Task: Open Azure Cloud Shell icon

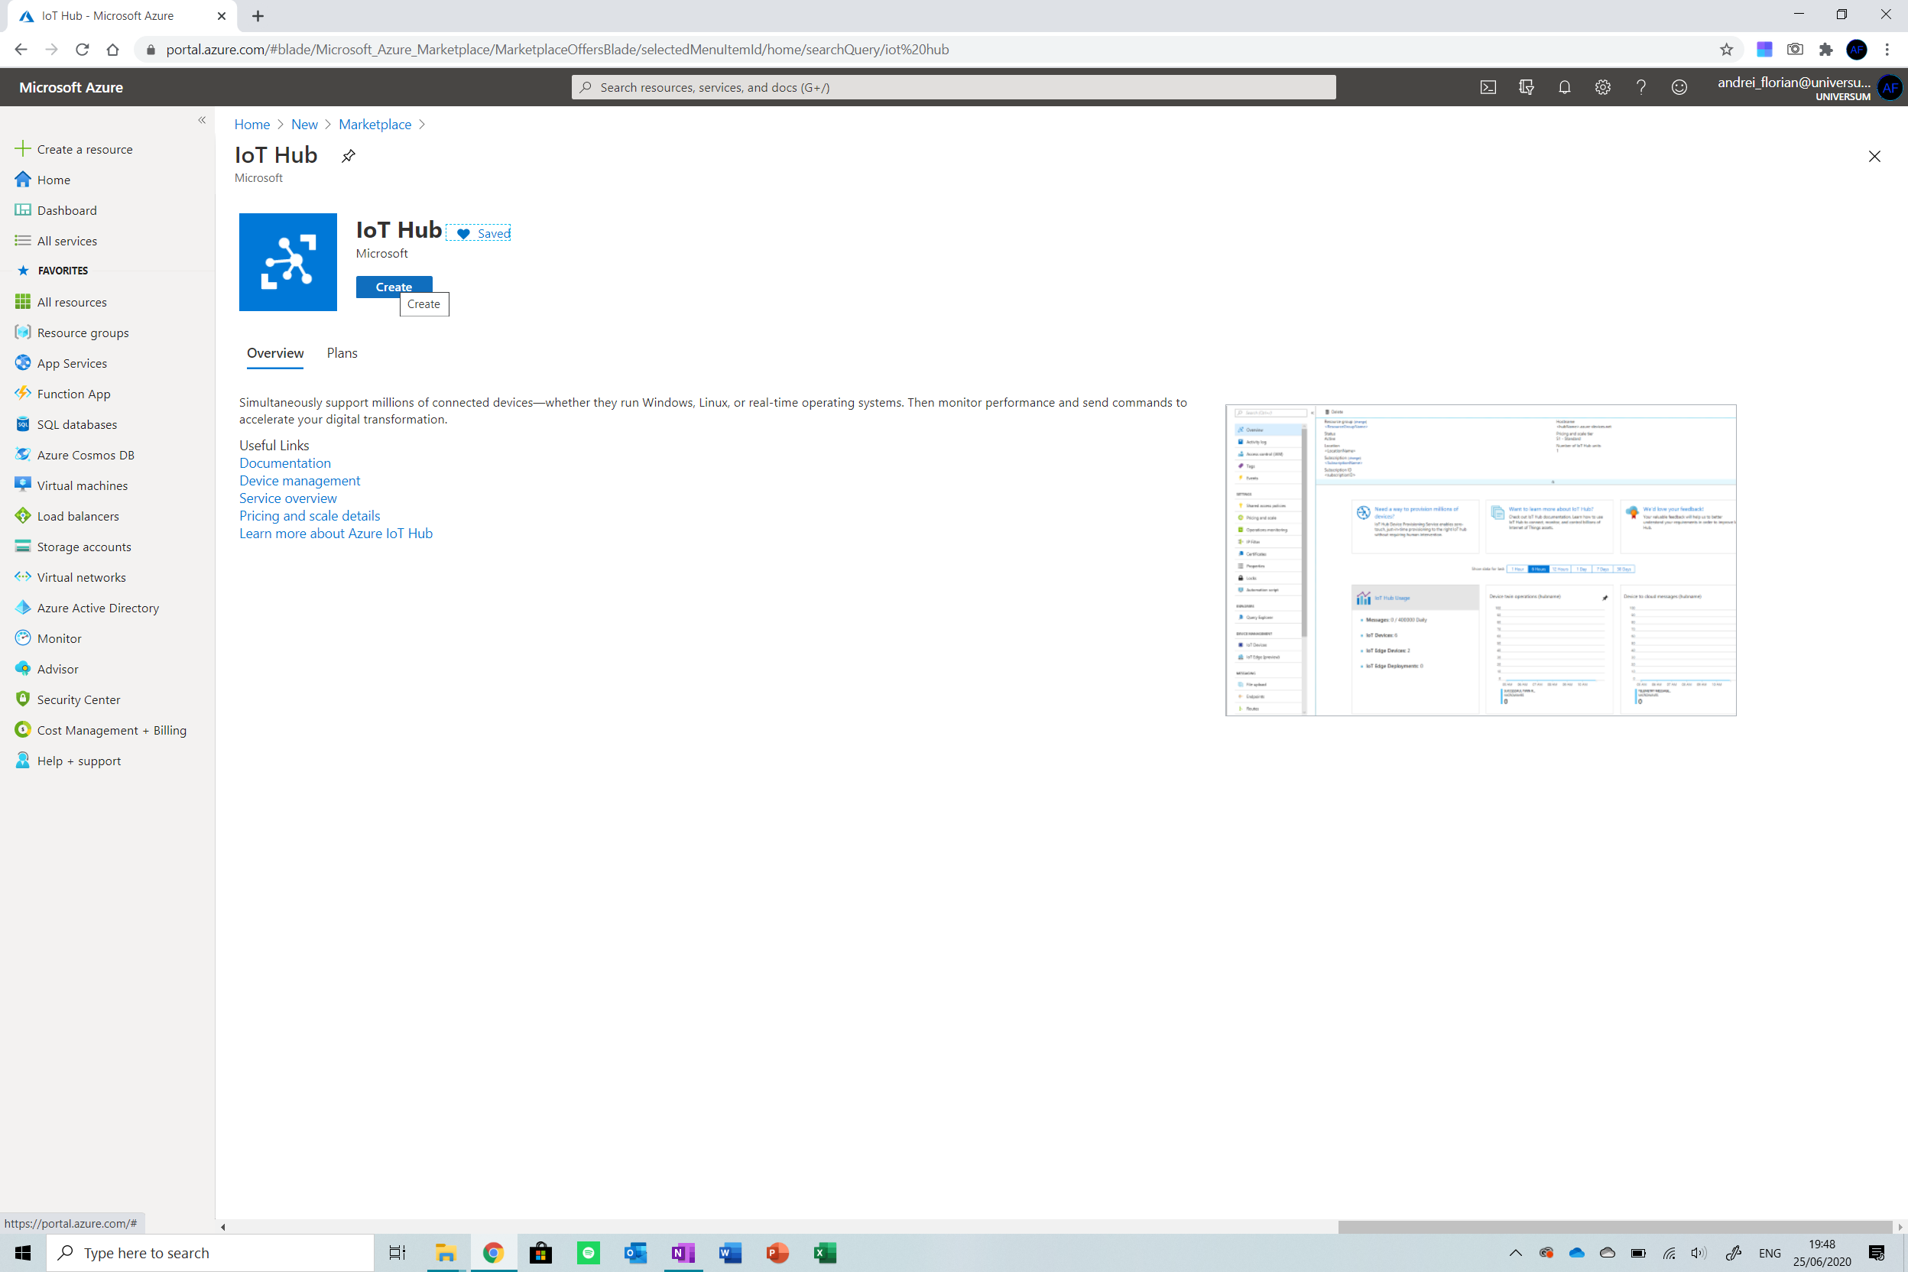Action: click(1488, 88)
